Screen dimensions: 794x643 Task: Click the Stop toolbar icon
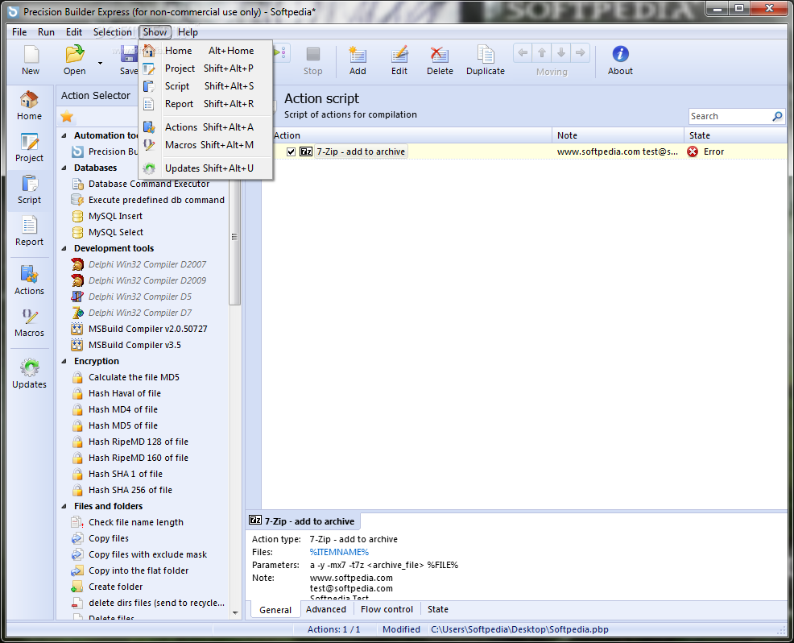[x=313, y=54]
